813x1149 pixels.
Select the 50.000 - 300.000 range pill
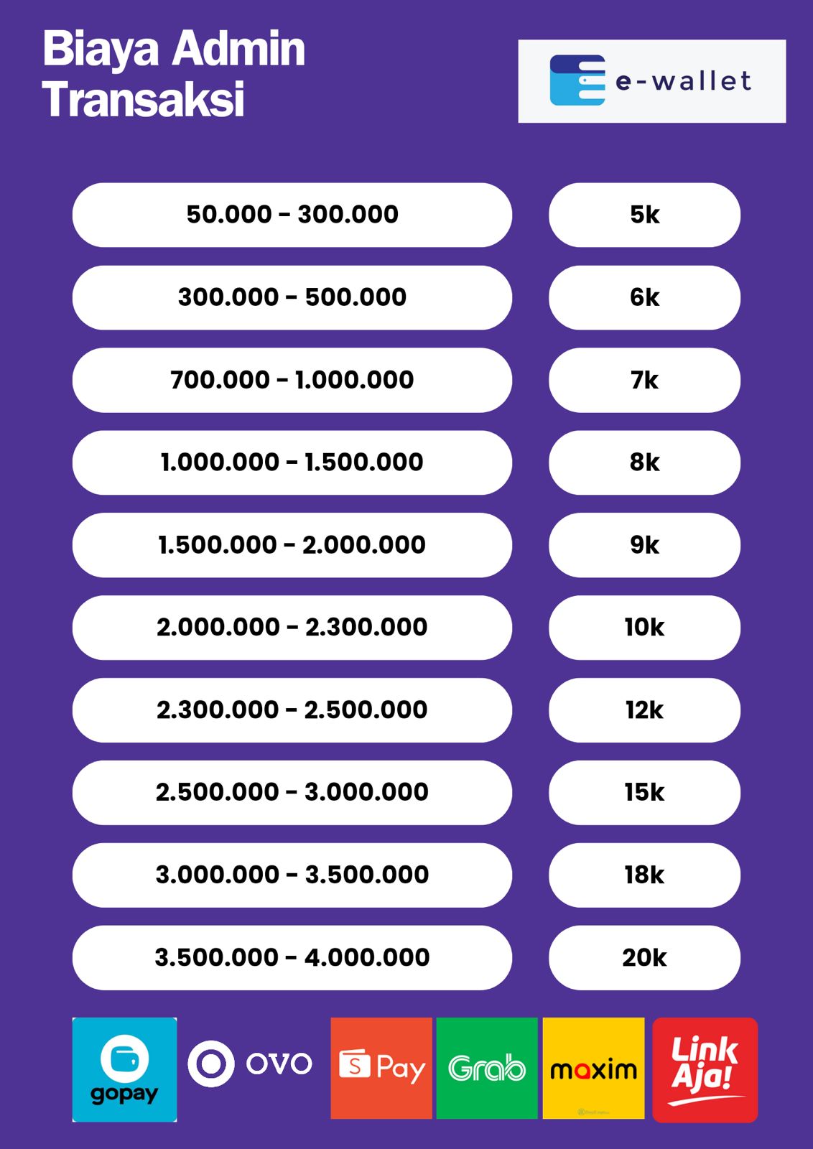click(x=292, y=215)
